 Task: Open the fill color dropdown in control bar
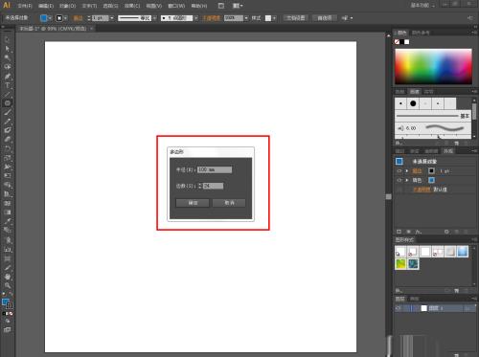[50, 18]
